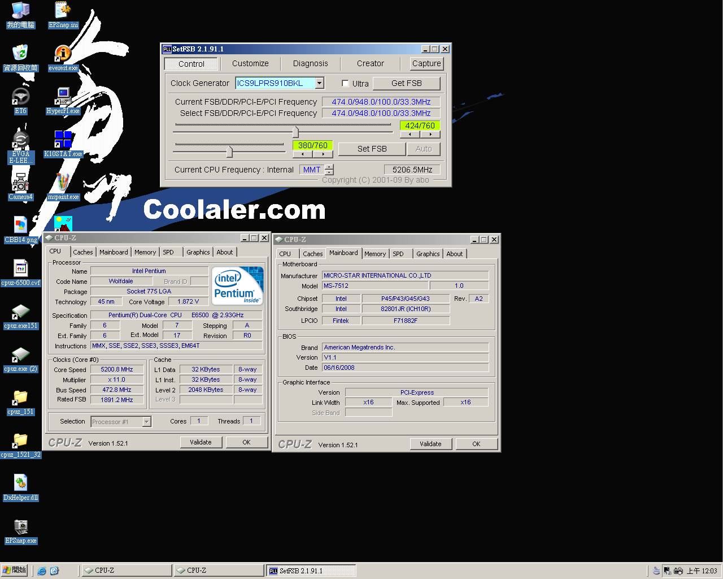Open the Caches tab in left CPU-Z window
The width and height of the screenshot is (723, 579).
tap(83, 252)
